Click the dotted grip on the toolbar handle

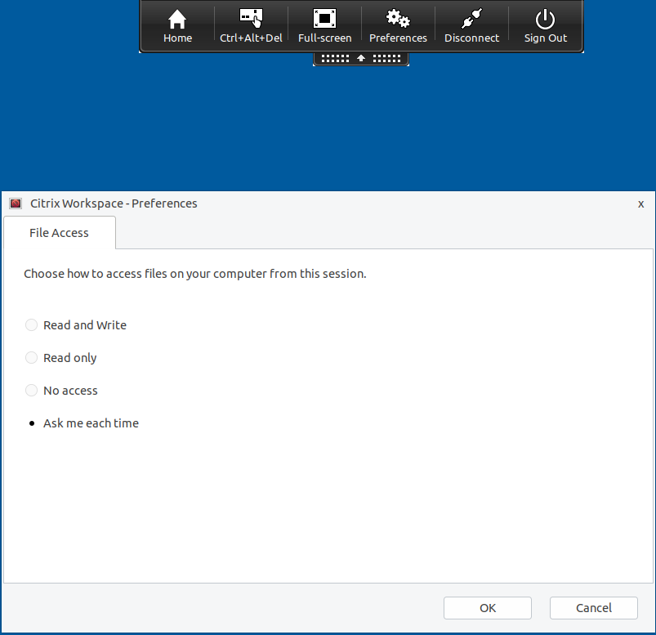coord(337,57)
